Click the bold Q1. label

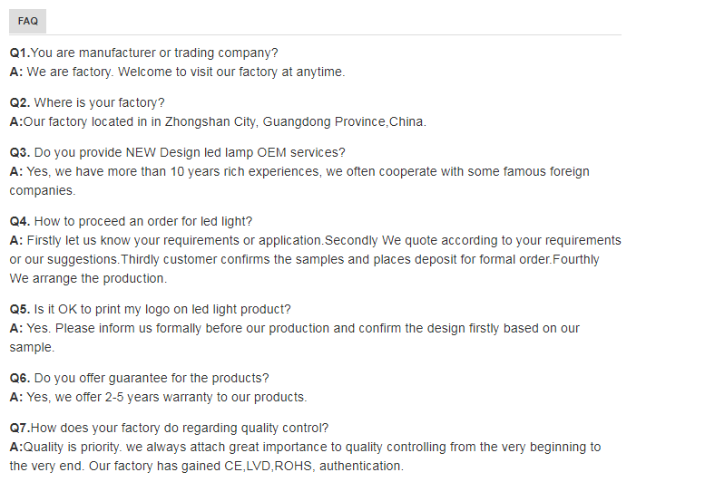20,53
